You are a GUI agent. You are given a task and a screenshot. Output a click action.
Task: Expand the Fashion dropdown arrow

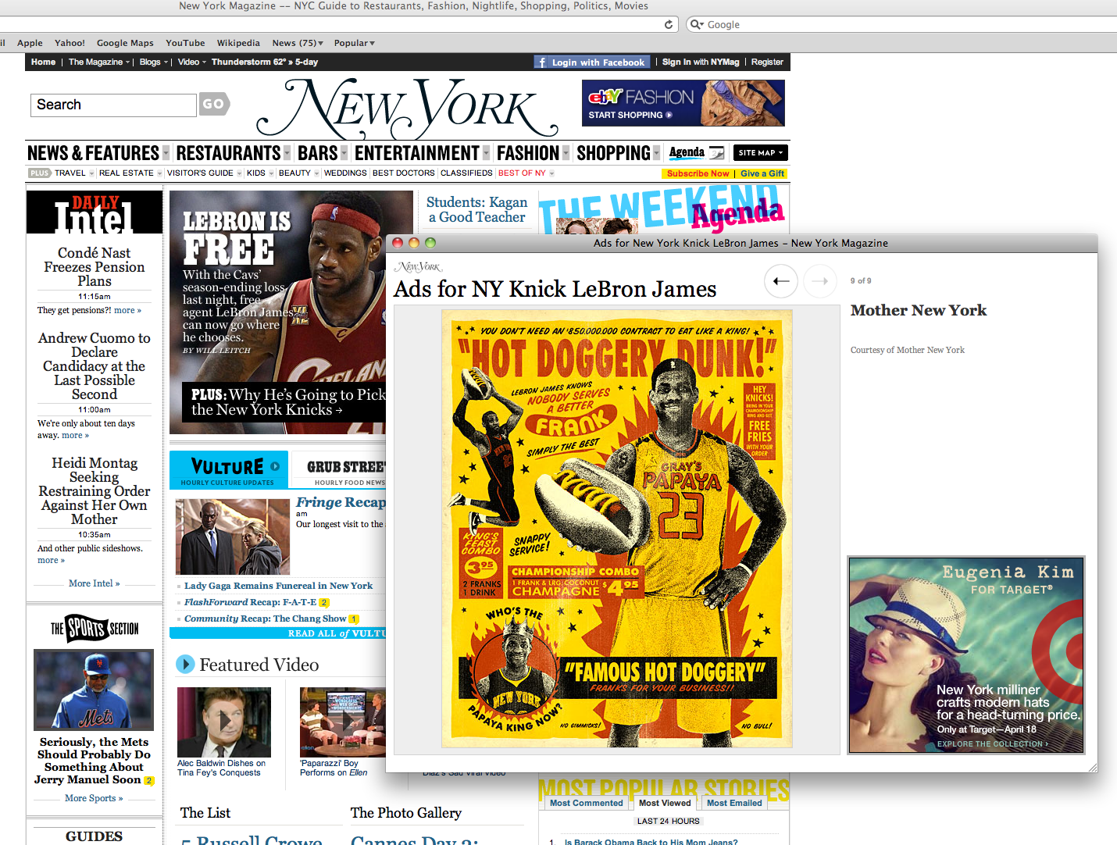click(566, 153)
